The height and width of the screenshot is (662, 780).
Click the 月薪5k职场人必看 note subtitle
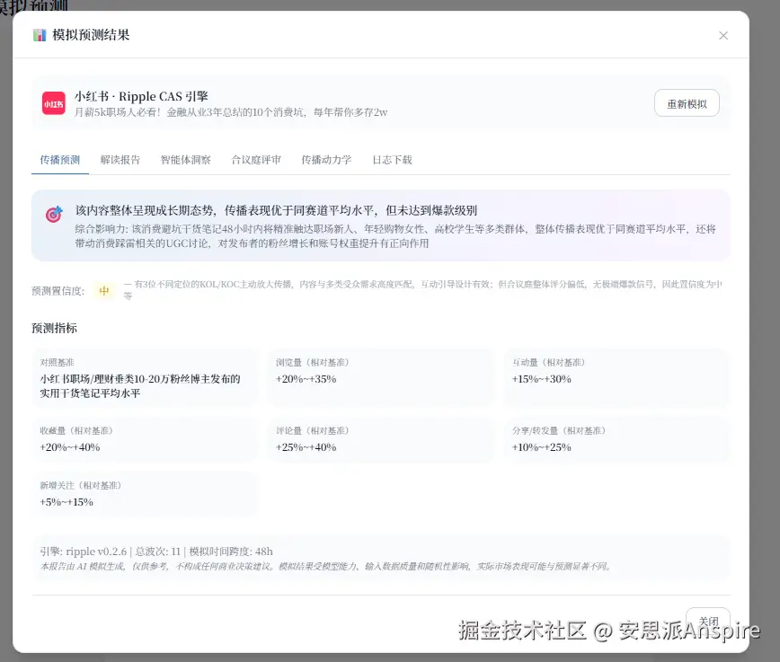pyautogui.click(x=231, y=112)
